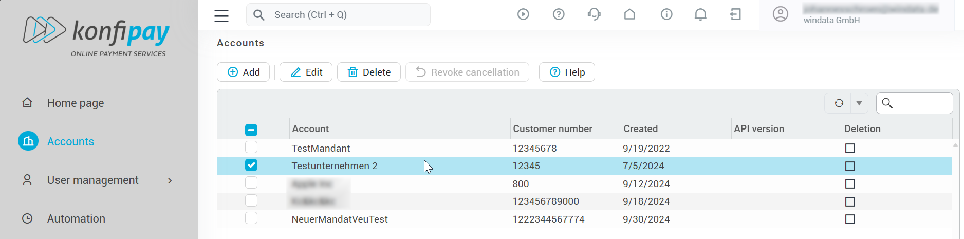Viewport: 964px width, 239px height.
Task: Expand the User management submenu
Action: coord(170,180)
